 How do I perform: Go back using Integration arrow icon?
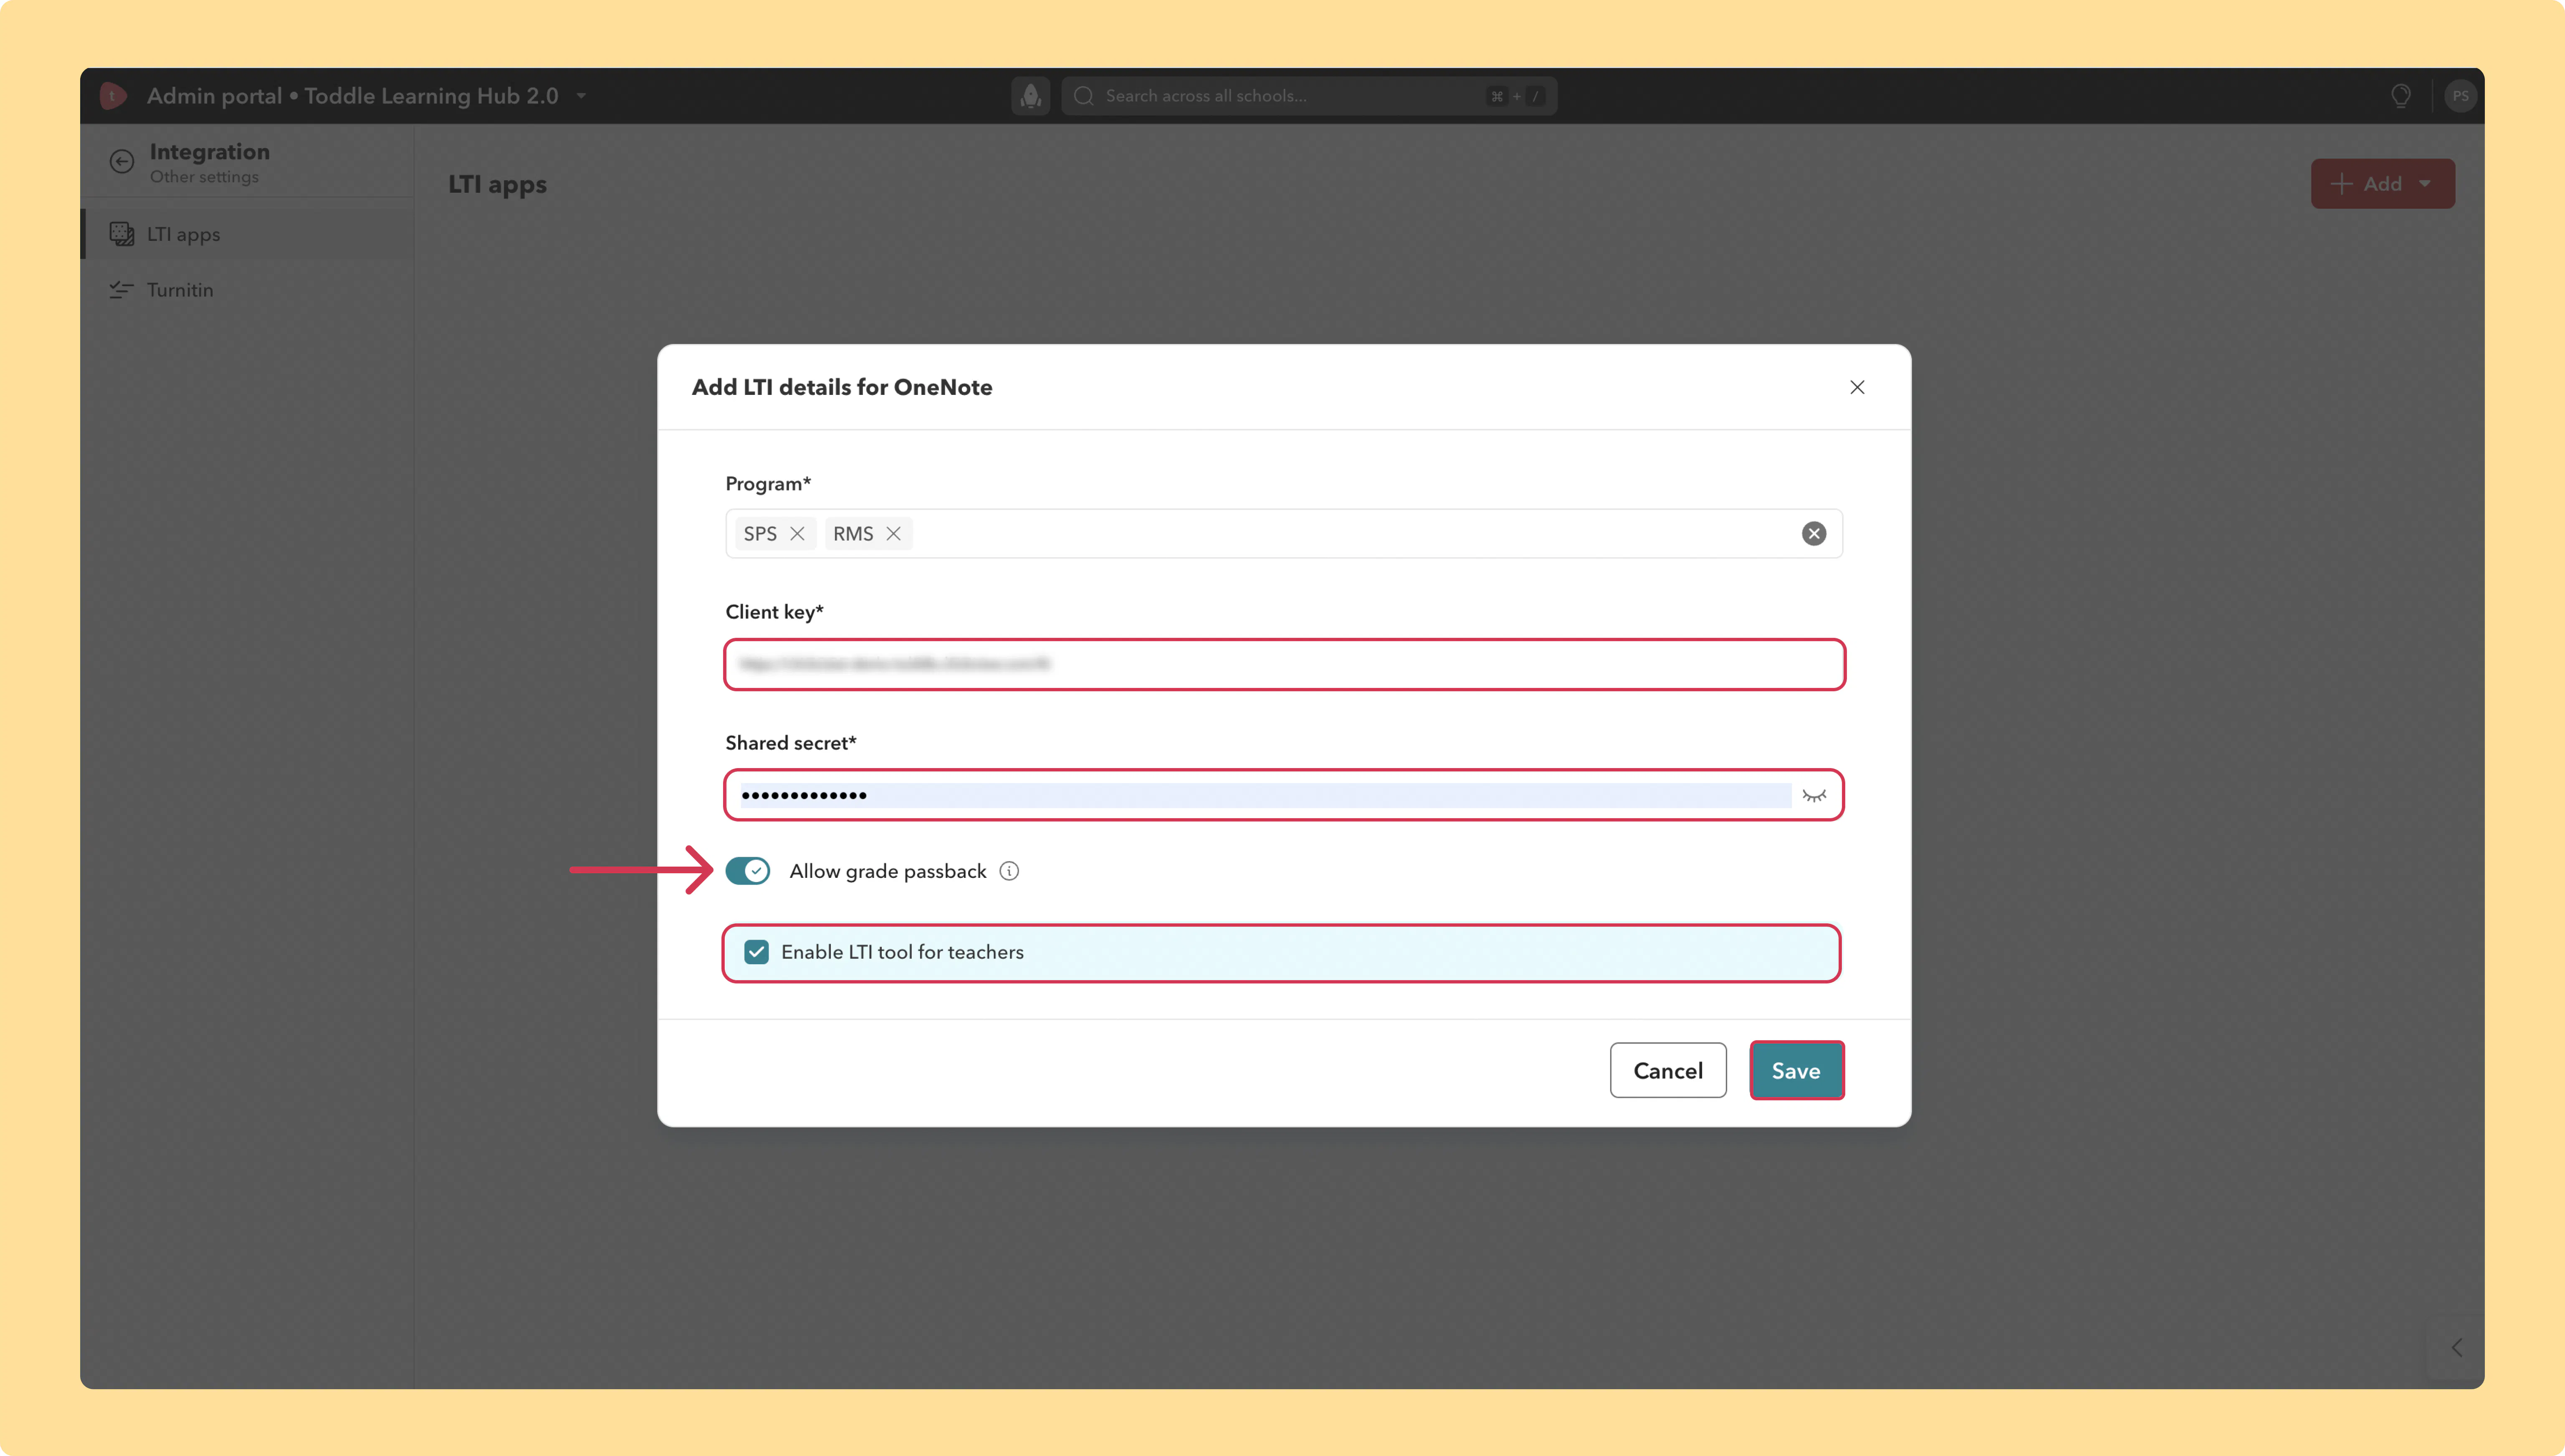click(122, 162)
